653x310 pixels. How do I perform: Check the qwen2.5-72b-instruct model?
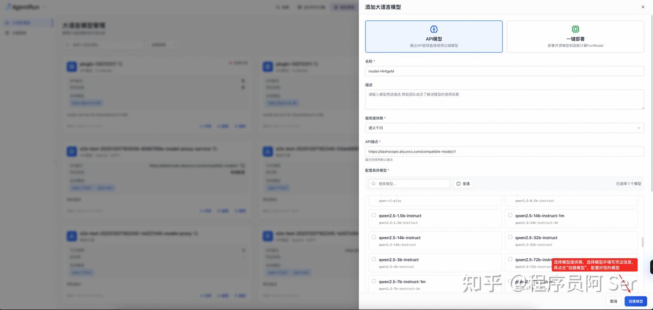point(510,259)
